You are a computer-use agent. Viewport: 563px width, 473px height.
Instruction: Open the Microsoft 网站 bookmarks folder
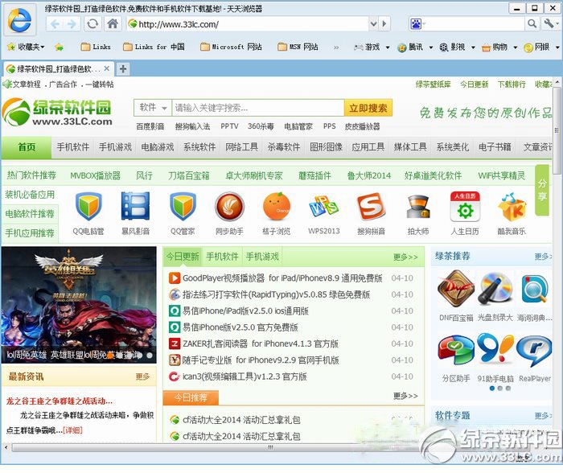232,47
